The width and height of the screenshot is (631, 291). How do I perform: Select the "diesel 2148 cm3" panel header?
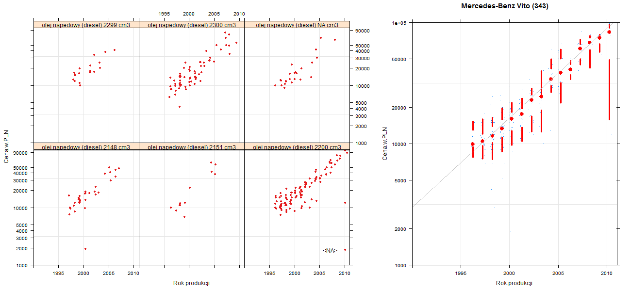coord(86,147)
